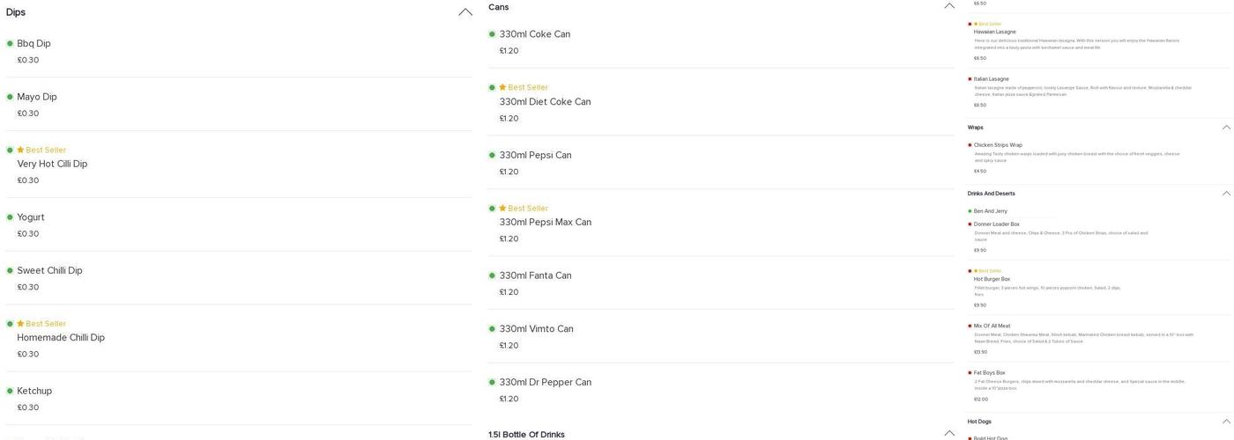Screen dimensions: 1234x440
Task: Click the green dot beside Ben And Jerry
Action: (970, 211)
